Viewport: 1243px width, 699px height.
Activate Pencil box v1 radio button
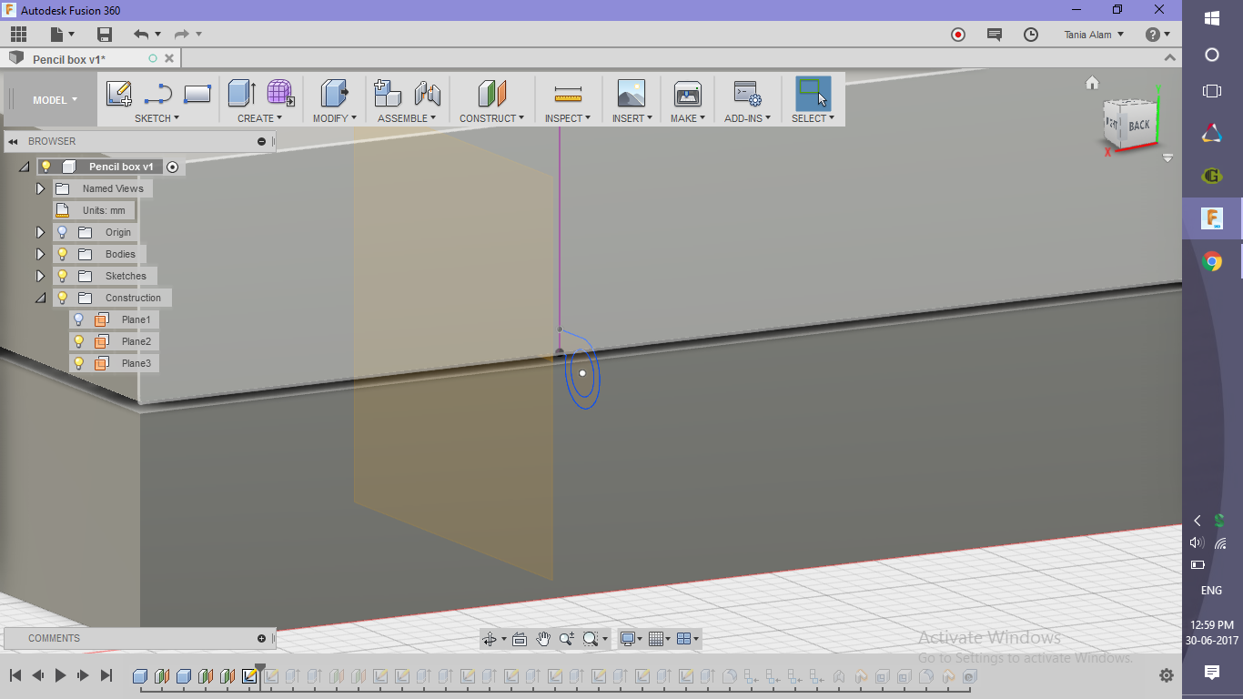[173, 167]
